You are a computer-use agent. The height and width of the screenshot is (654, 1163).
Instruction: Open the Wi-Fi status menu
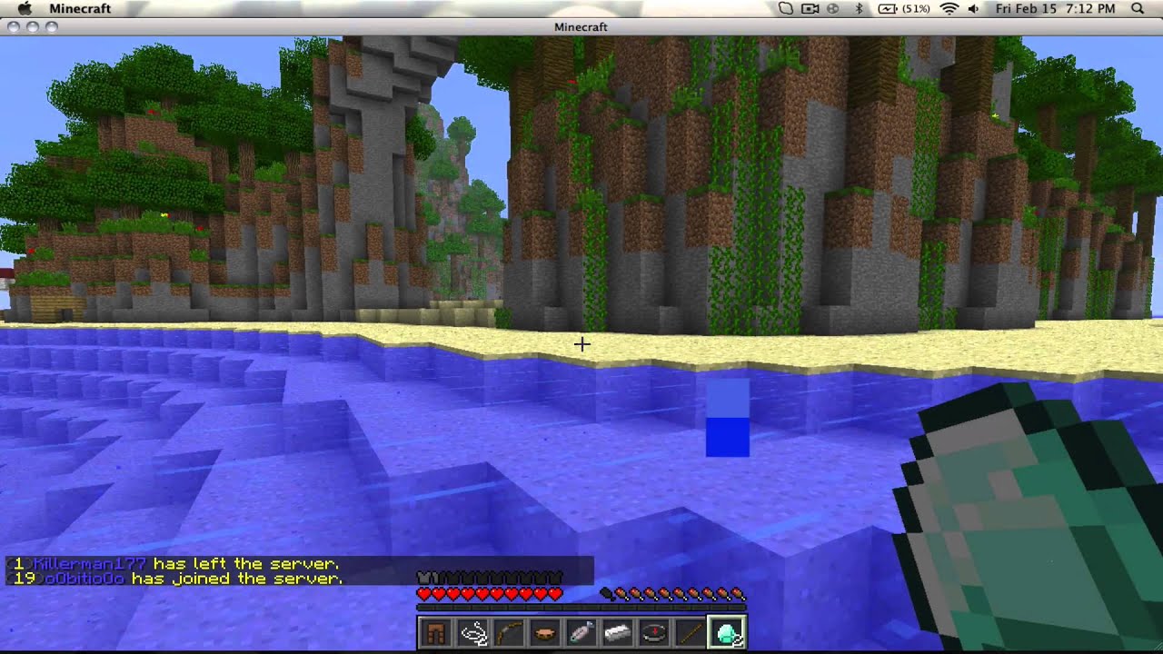(x=949, y=8)
